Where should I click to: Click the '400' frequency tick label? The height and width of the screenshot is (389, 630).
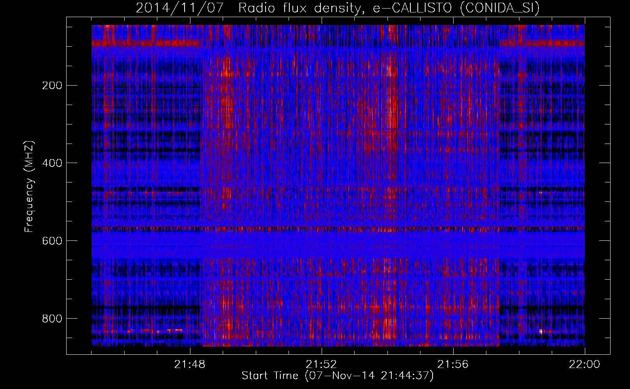[x=52, y=163]
